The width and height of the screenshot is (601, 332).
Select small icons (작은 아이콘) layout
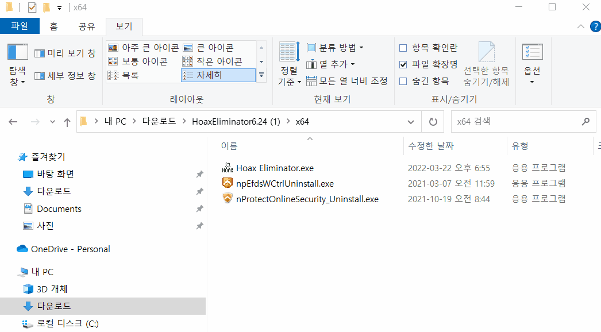click(213, 61)
